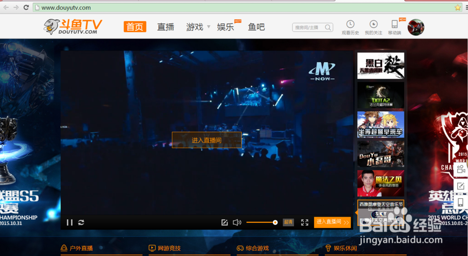Click the browser back arrow

click(6, 7)
